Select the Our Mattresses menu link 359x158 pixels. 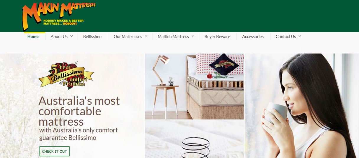click(128, 36)
